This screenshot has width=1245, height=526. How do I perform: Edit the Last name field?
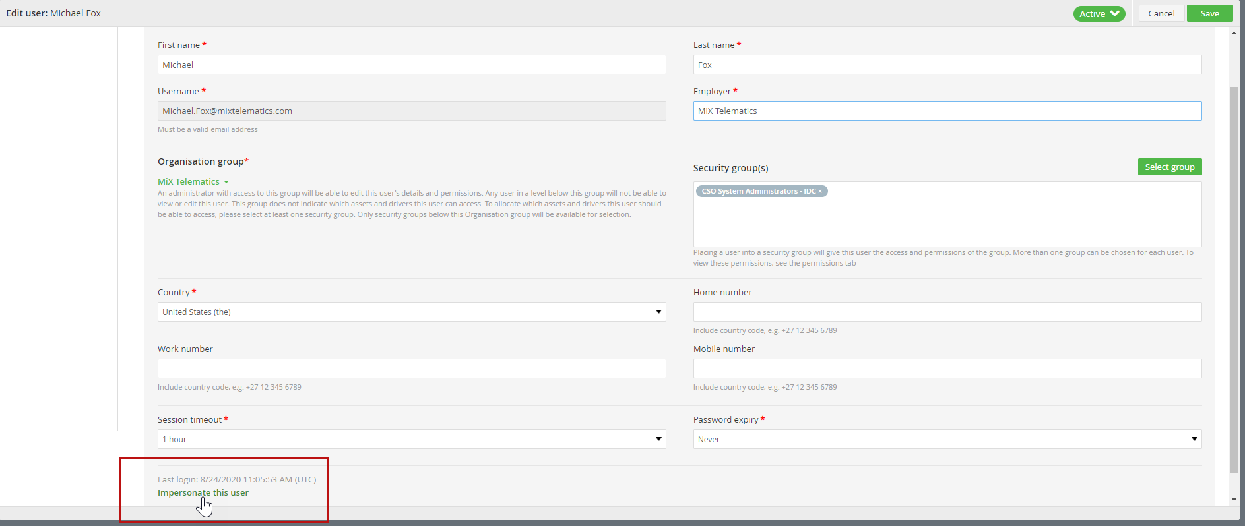click(947, 65)
